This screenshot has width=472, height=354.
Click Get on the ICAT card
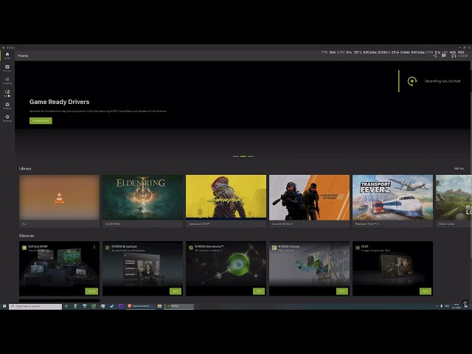click(426, 291)
